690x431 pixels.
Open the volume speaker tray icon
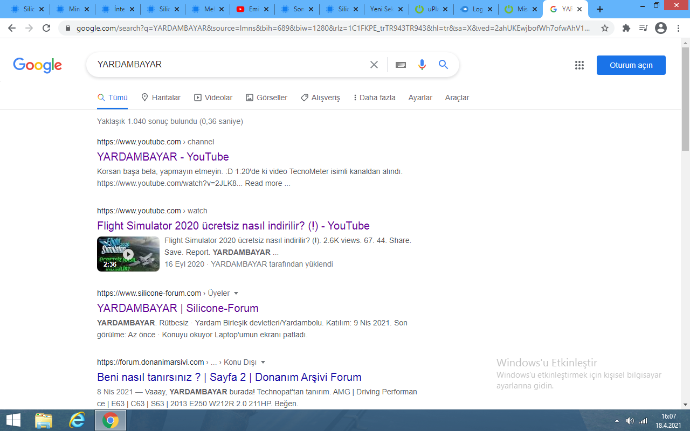point(630,421)
